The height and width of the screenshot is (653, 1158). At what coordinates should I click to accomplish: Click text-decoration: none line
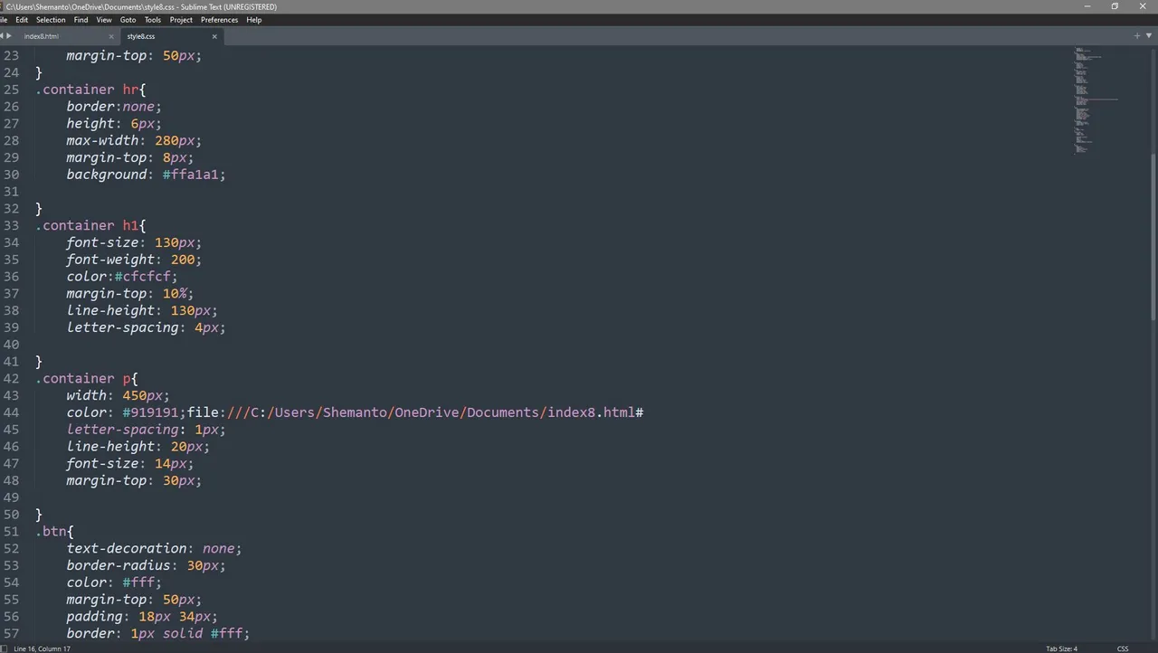click(x=154, y=549)
